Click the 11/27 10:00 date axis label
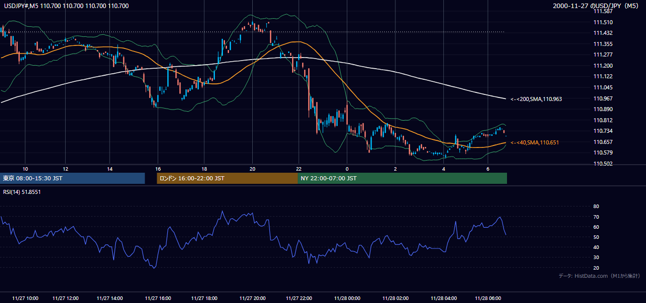This screenshot has height=303, width=646. click(x=25, y=298)
